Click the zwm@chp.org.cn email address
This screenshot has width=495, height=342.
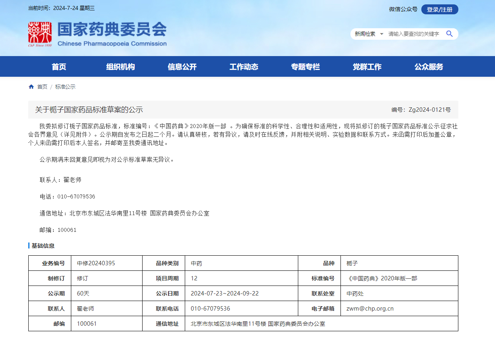click(x=370, y=309)
